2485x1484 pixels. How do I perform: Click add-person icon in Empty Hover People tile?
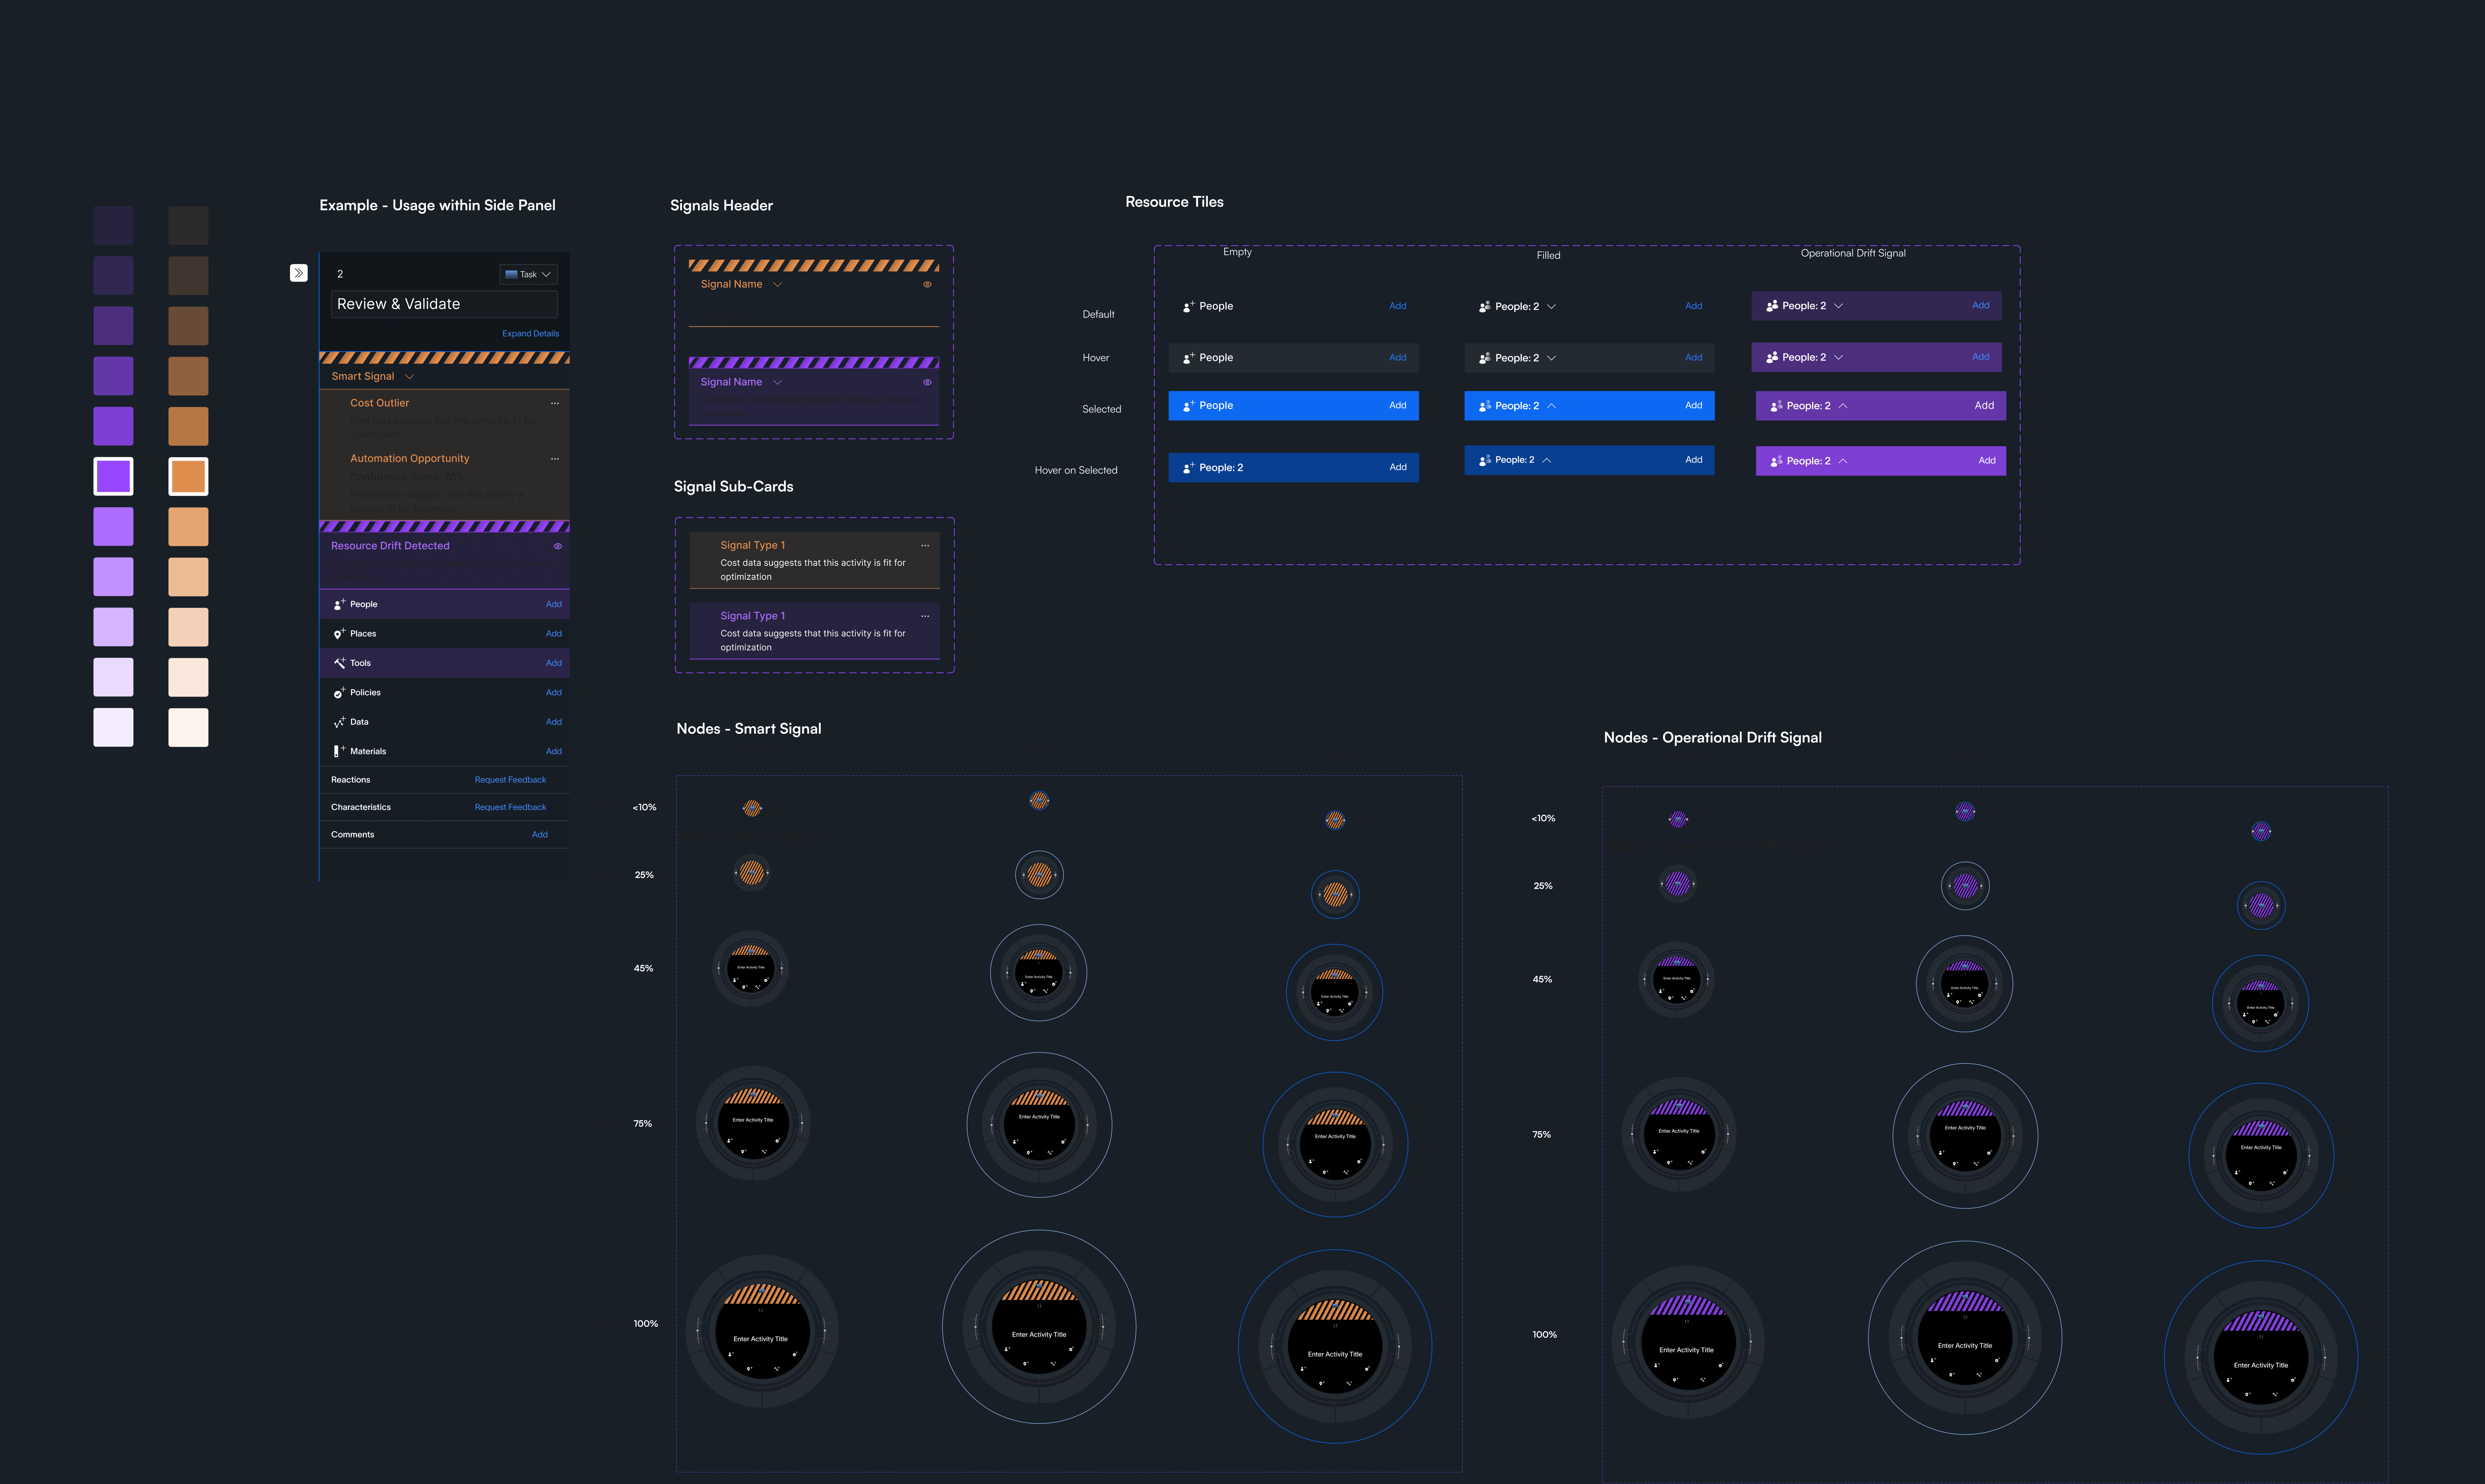(1189, 358)
